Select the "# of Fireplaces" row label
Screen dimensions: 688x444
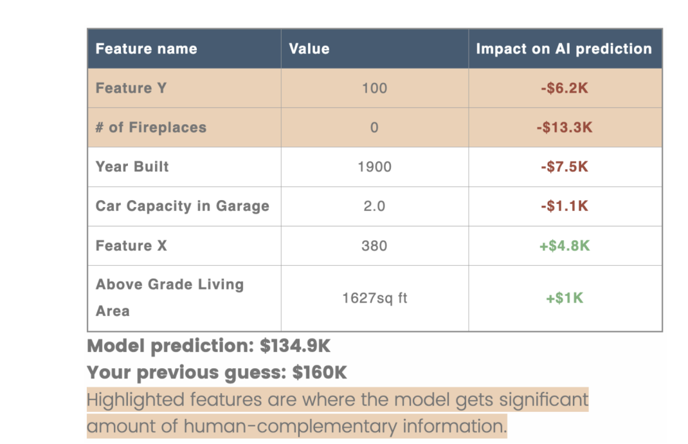151,127
